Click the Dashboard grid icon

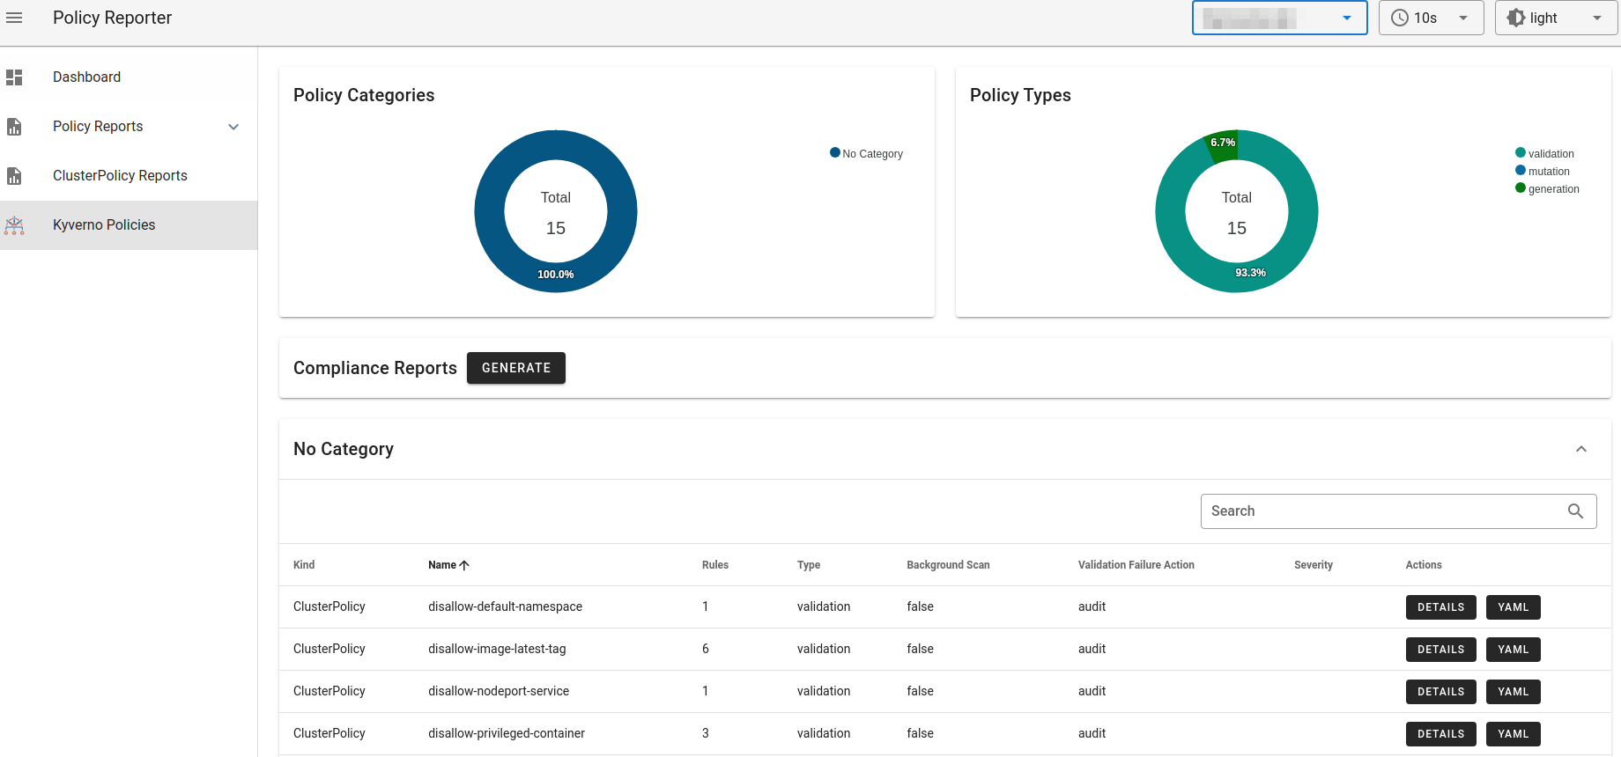point(14,77)
